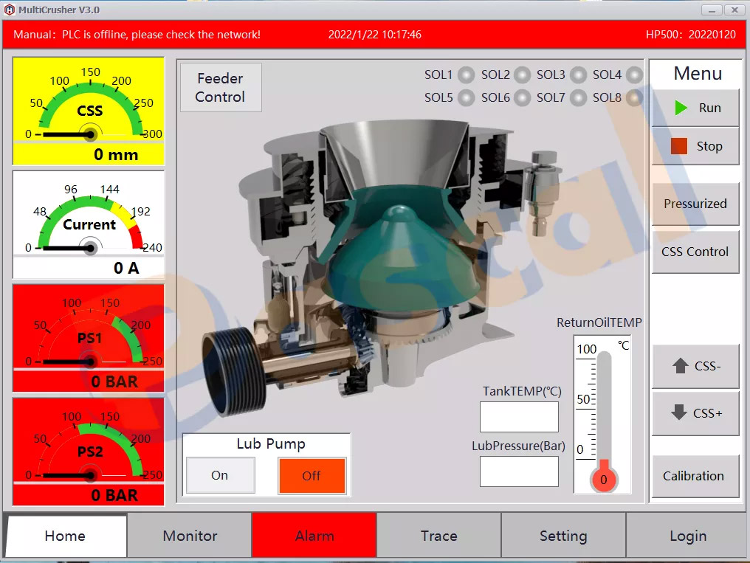Click the PS1 0 BAR readout
The height and width of the screenshot is (563, 750).
click(x=114, y=381)
